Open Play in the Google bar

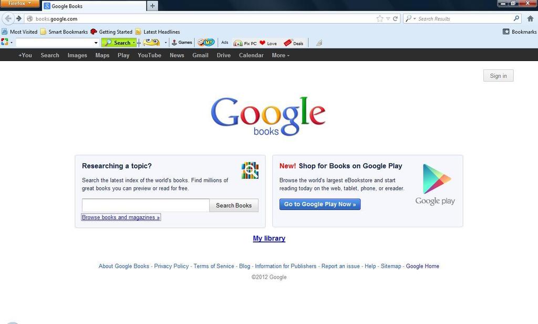[x=123, y=55]
